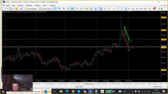Open Telegram from the taskbar

(x=85, y=91)
